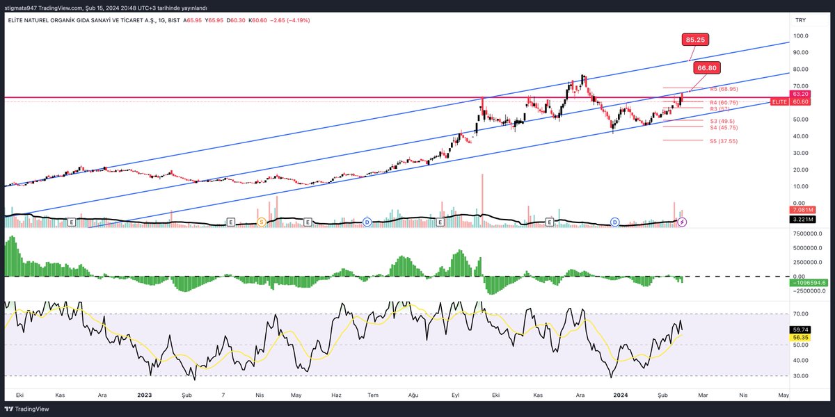Click the TradingView logo at the bottom left

coord(26,408)
